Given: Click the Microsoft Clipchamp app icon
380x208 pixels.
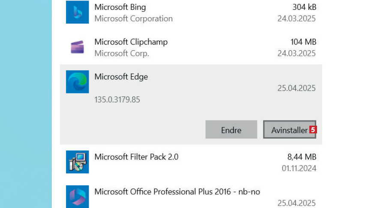Looking at the screenshot, I should pyautogui.click(x=77, y=47).
